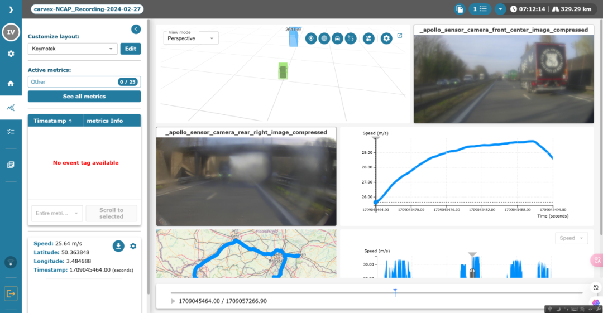Click See all metrics button

click(x=84, y=97)
